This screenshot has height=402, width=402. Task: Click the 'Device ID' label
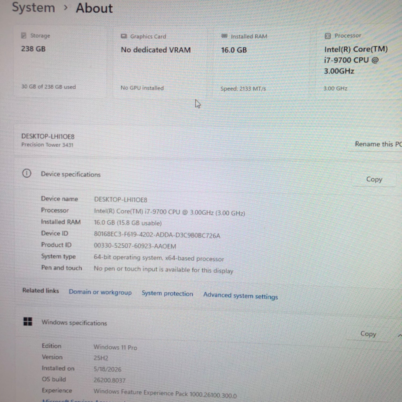point(55,233)
